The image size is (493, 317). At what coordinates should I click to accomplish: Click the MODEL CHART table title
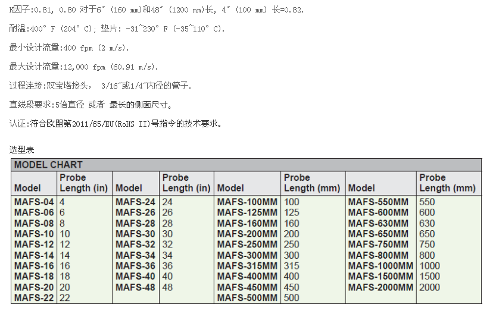(x=48, y=165)
